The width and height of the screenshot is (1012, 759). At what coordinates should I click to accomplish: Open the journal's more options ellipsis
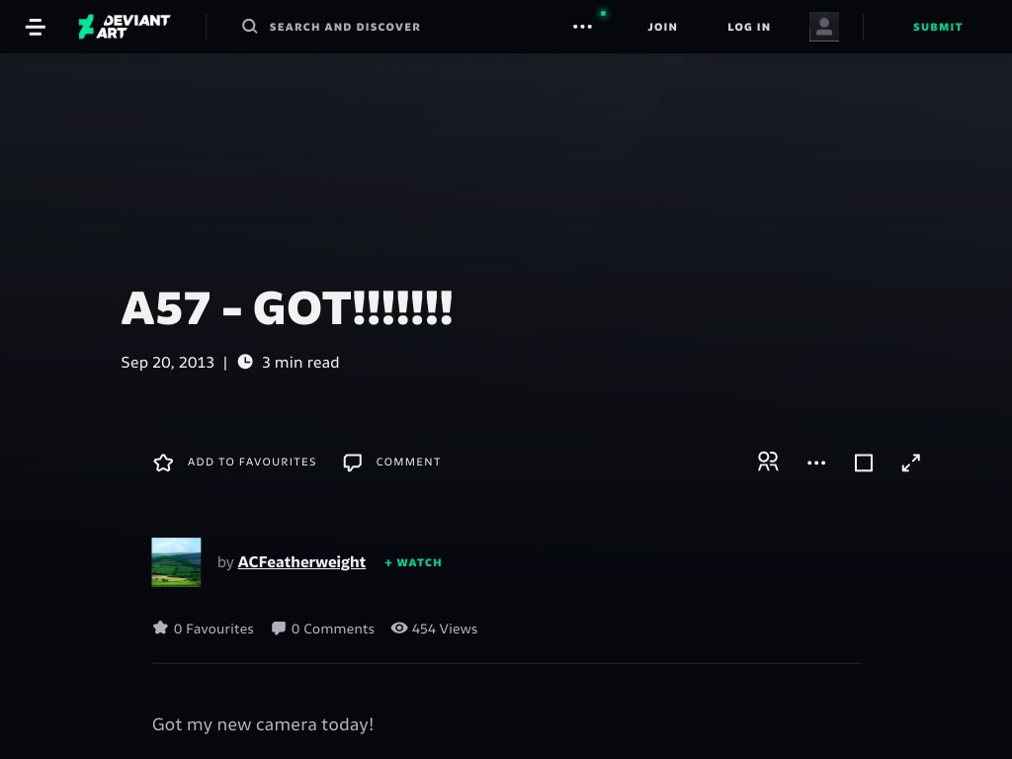(816, 463)
